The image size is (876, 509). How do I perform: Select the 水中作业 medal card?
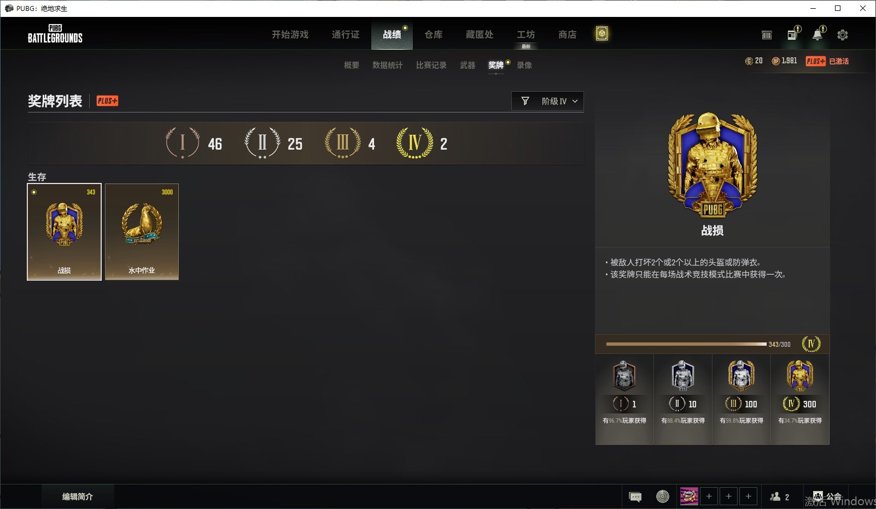[x=142, y=232]
